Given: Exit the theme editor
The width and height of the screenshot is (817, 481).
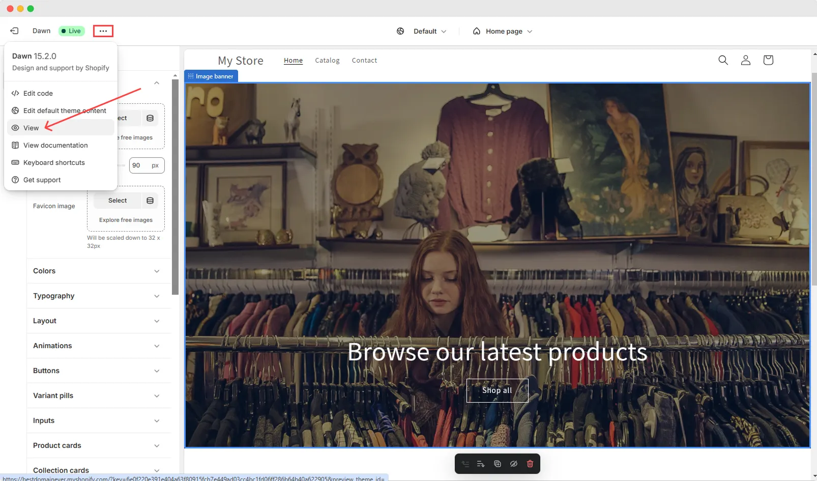Looking at the screenshot, I should (x=14, y=31).
